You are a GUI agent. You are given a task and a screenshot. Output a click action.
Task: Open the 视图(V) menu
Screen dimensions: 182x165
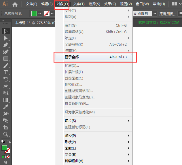(x=126, y=4)
